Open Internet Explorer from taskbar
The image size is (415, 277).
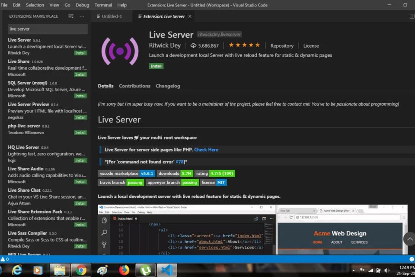(x=17, y=270)
